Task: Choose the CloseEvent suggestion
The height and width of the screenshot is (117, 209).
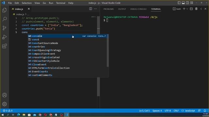Action: [67, 64]
